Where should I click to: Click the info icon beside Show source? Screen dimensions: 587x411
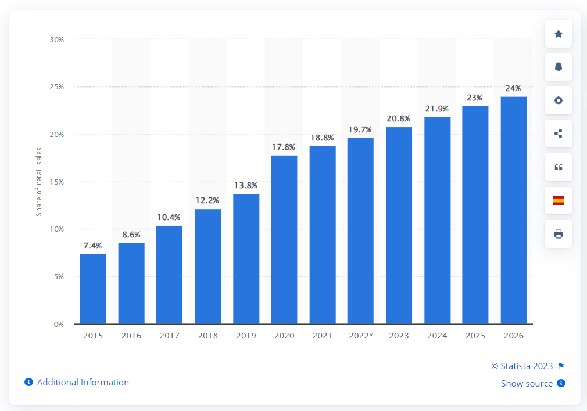[x=561, y=383]
